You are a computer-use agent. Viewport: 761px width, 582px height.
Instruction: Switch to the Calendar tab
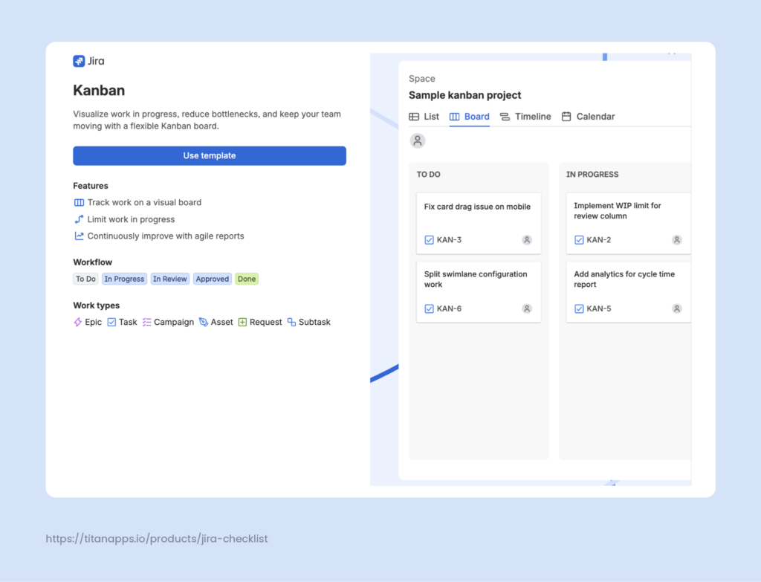(x=588, y=117)
